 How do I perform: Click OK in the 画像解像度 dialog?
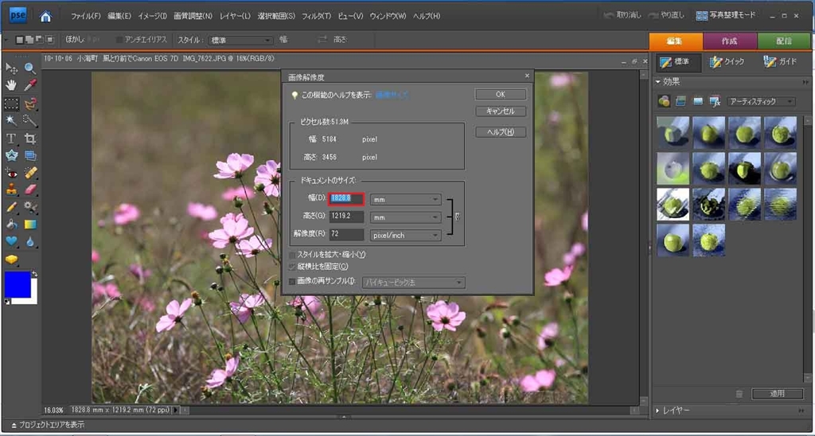coord(500,95)
